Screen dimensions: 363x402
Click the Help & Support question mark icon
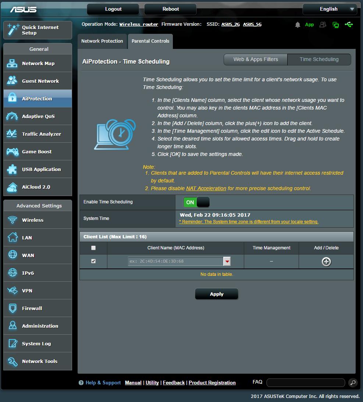[x=81, y=383]
